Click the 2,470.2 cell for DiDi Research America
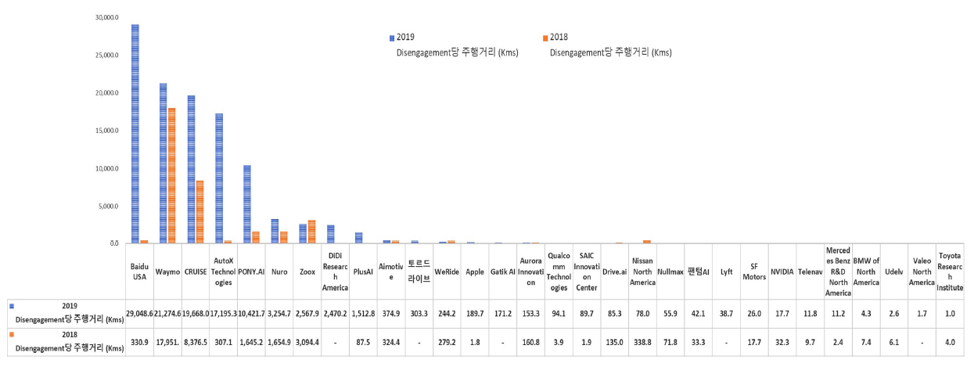Viewport: 974px width, 367px height. pos(335,312)
